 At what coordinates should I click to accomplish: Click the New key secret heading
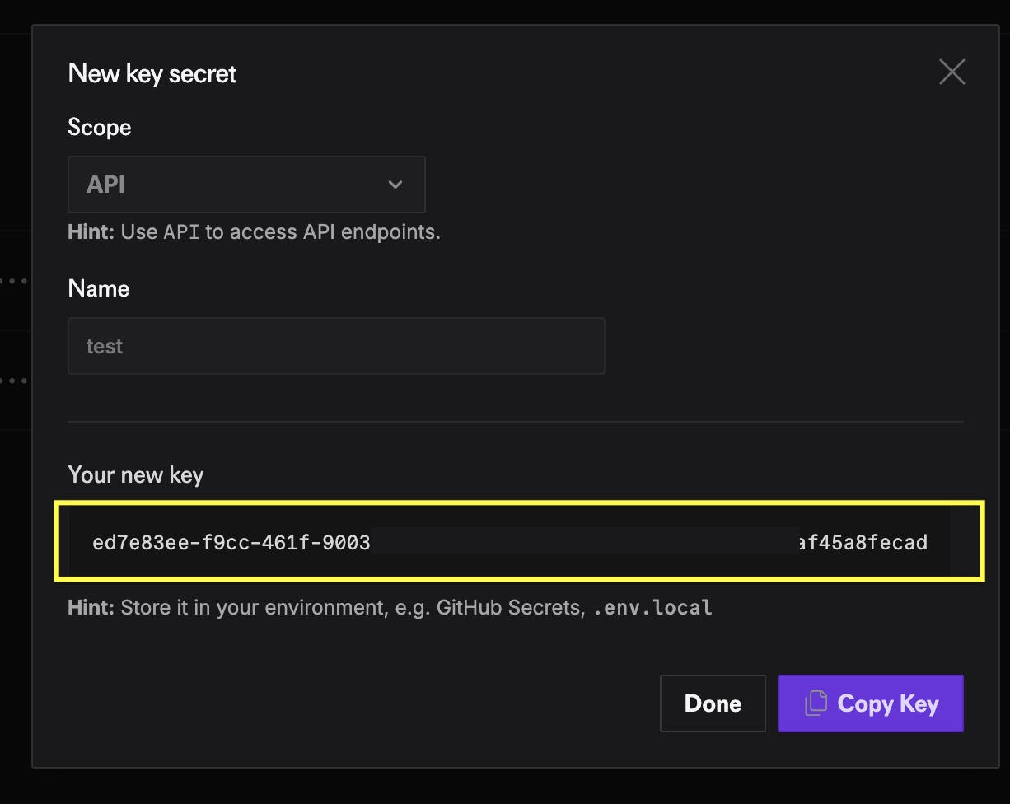152,73
